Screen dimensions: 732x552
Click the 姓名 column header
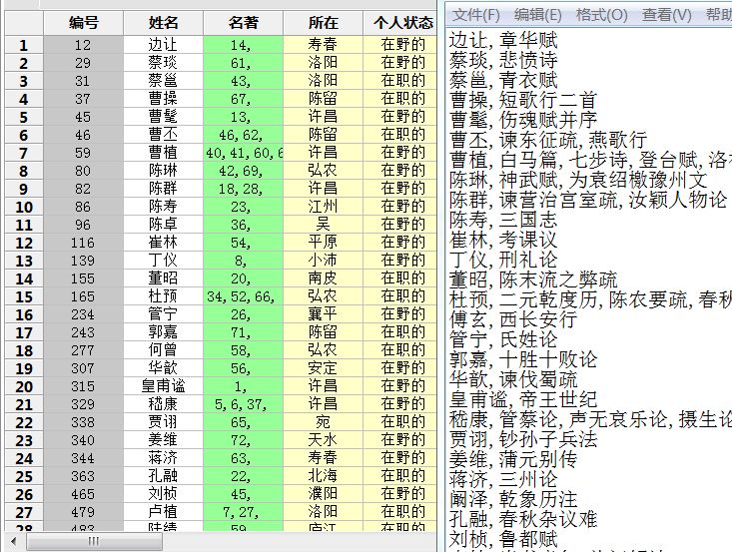click(164, 22)
